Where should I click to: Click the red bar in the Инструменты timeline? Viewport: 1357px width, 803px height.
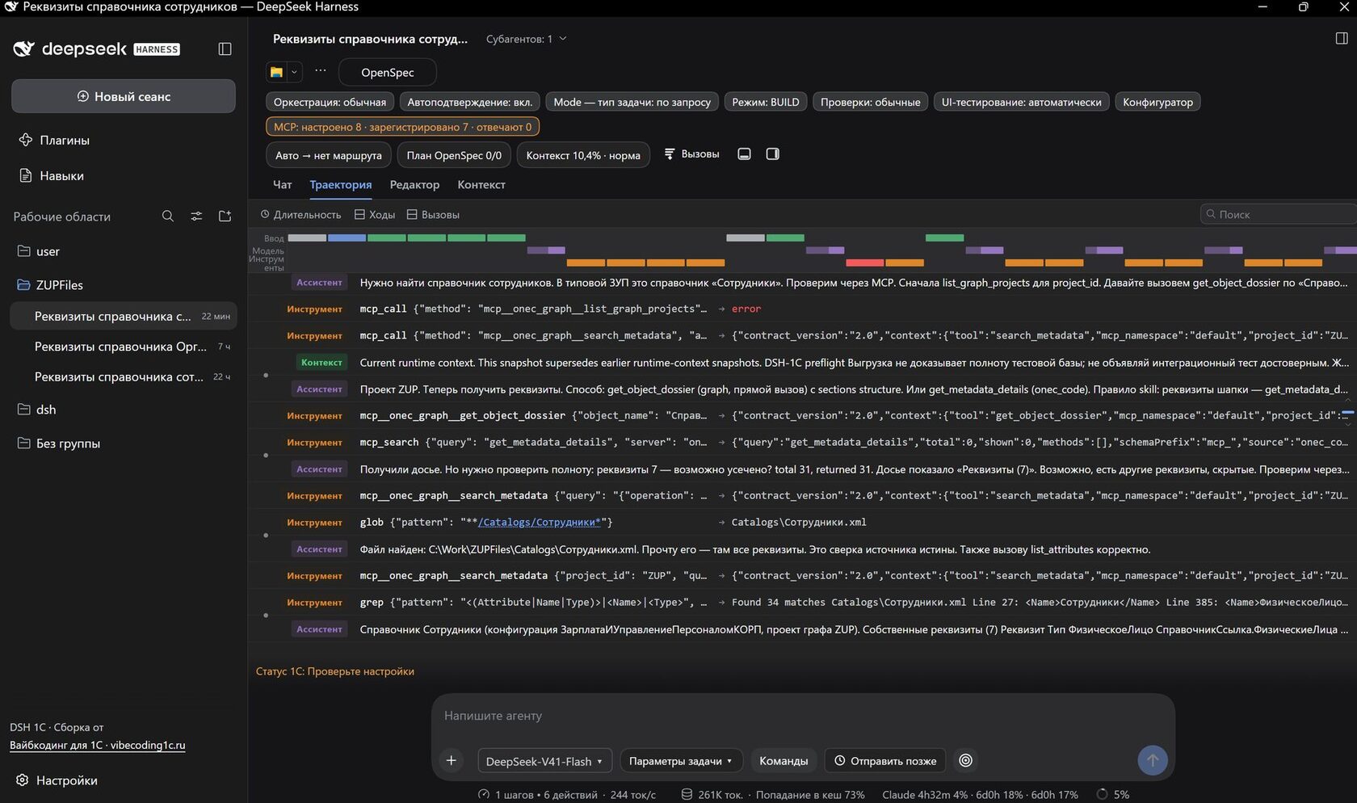(864, 263)
